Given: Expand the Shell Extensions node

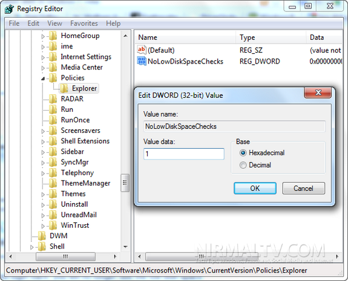Looking at the screenshot, I should [x=43, y=142].
